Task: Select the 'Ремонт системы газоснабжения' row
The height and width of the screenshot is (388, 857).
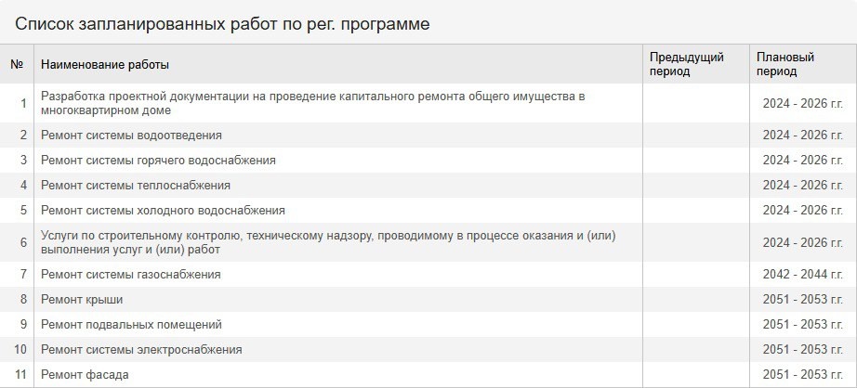Action: [x=428, y=275]
